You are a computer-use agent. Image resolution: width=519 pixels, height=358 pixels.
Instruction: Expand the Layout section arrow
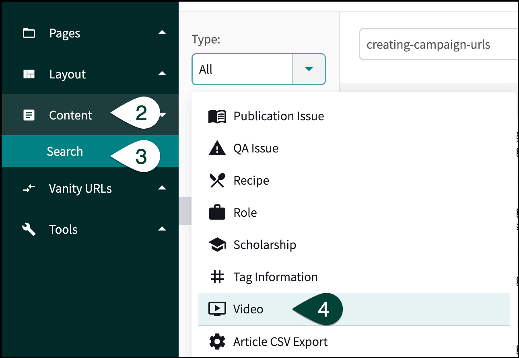[162, 74]
